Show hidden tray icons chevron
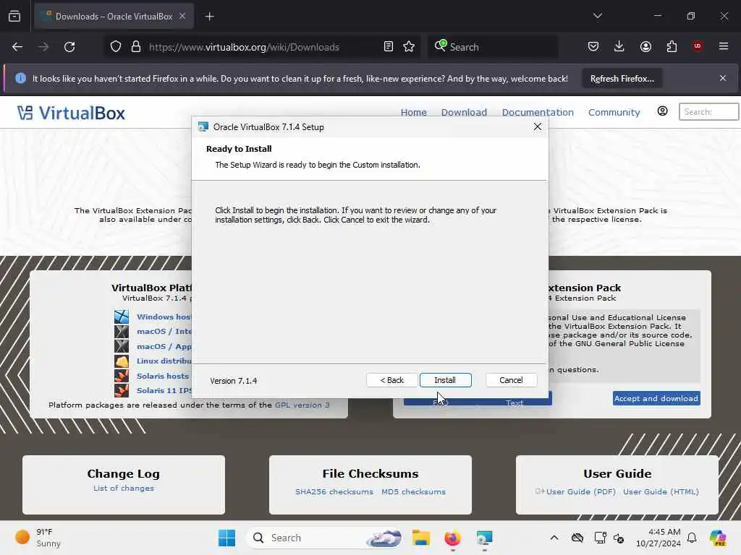 click(x=554, y=538)
